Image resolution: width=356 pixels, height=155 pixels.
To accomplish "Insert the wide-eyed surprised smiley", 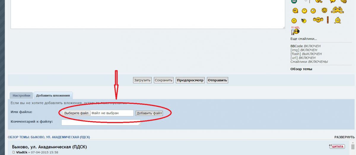I will 313,11.
